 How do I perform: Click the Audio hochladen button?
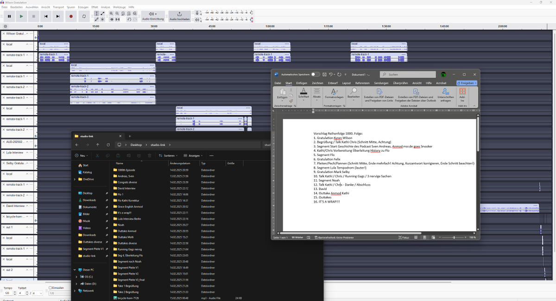(x=179, y=16)
